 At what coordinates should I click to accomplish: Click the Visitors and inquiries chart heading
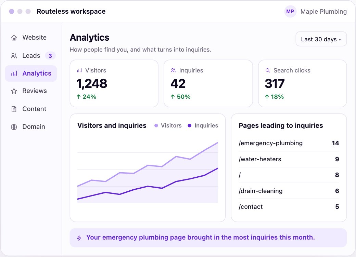coord(112,125)
